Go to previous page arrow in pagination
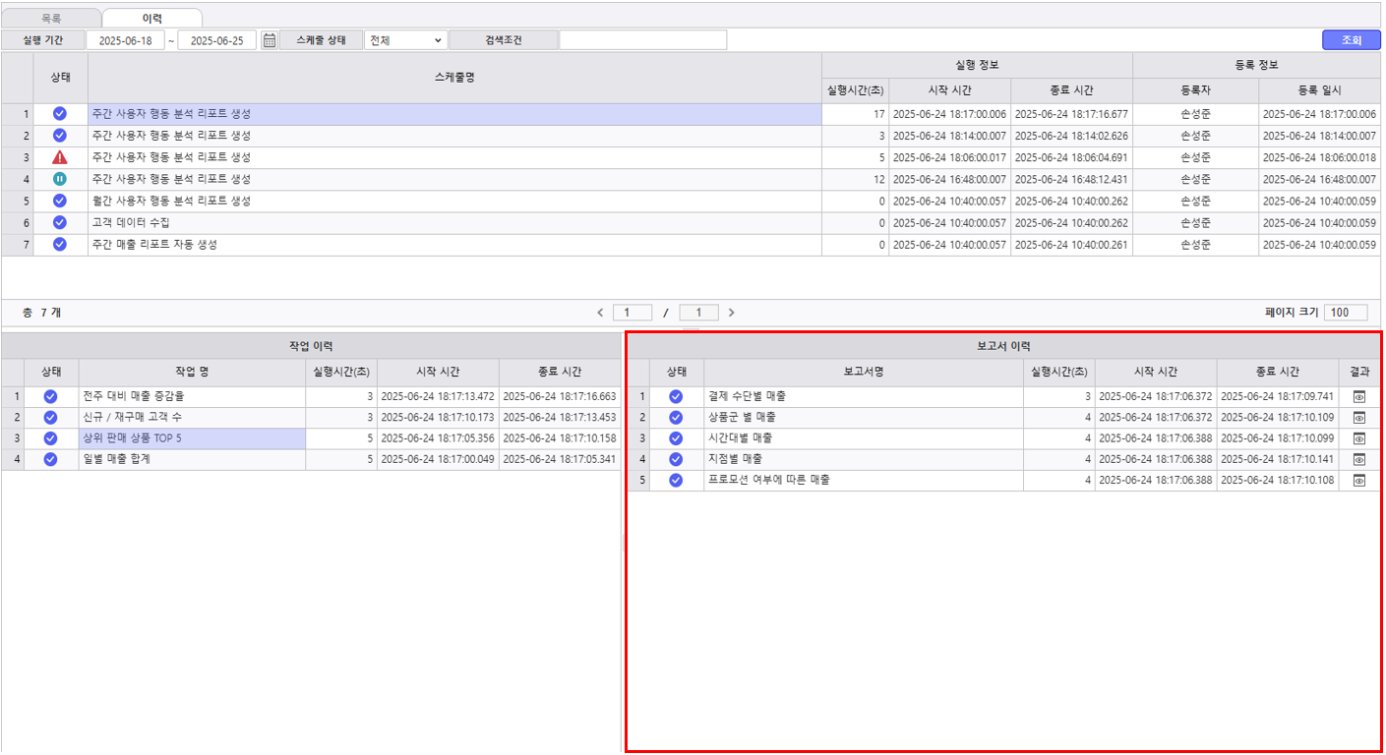The height and width of the screenshot is (755, 1386). [600, 313]
